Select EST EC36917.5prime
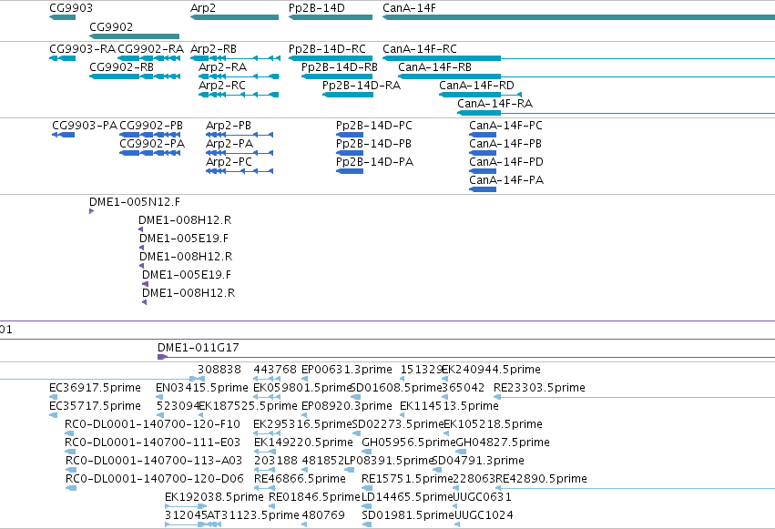This screenshot has width=775, height=529. (x=54, y=397)
